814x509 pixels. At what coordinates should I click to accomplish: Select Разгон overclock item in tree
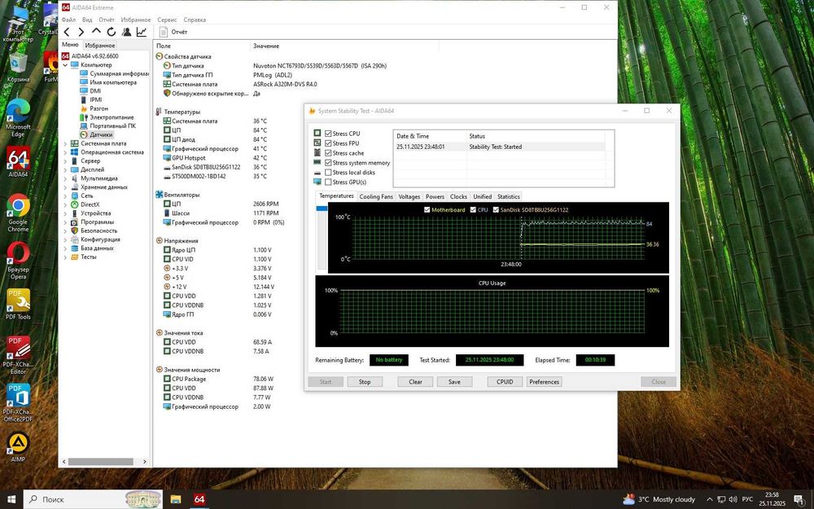coord(98,108)
